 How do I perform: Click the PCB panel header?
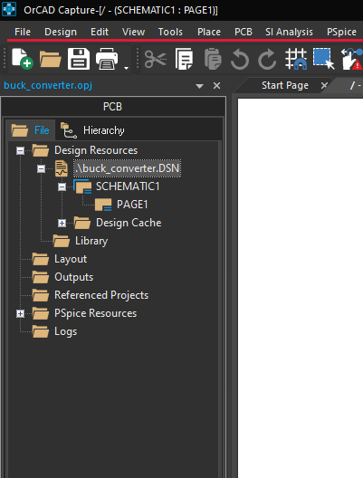point(113,107)
